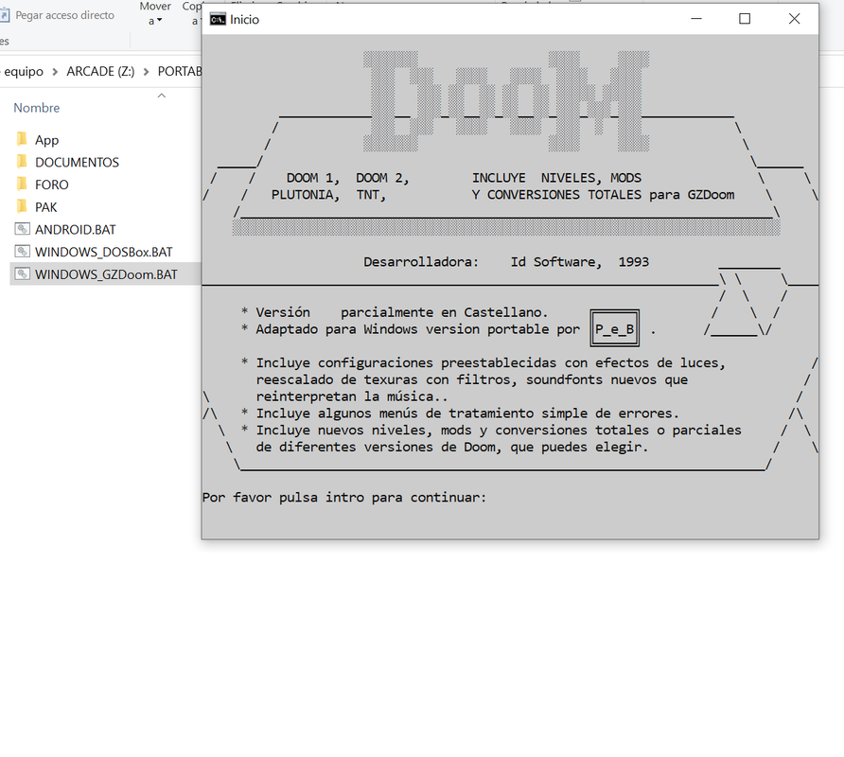This screenshot has height=757, width=844.
Task: Click the sort arrow above Nombre column
Action: 162,96
